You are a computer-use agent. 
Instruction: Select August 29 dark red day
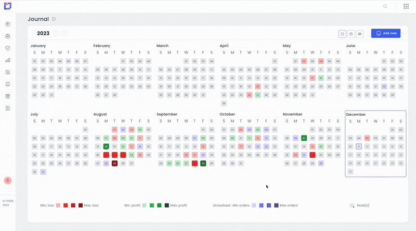click(x=114, y=163)
